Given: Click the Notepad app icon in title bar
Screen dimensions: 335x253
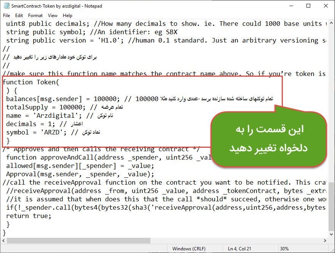Looking at the screenshot, I should (6, 6).
